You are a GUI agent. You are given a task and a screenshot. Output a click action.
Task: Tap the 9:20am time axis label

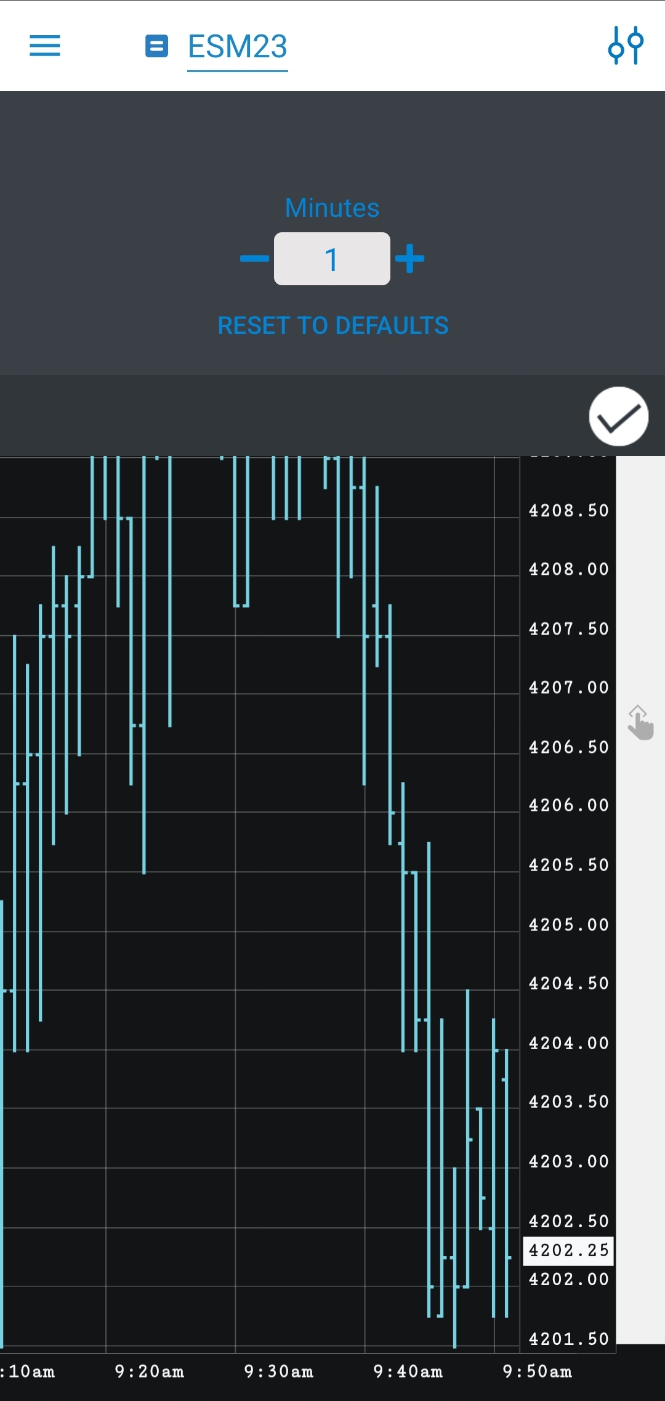coord(149,1371)
